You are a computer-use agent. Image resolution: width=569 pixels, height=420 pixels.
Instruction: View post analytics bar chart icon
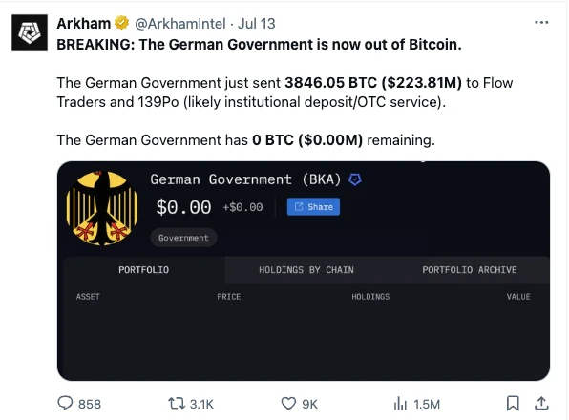click(x=400, y=404)
